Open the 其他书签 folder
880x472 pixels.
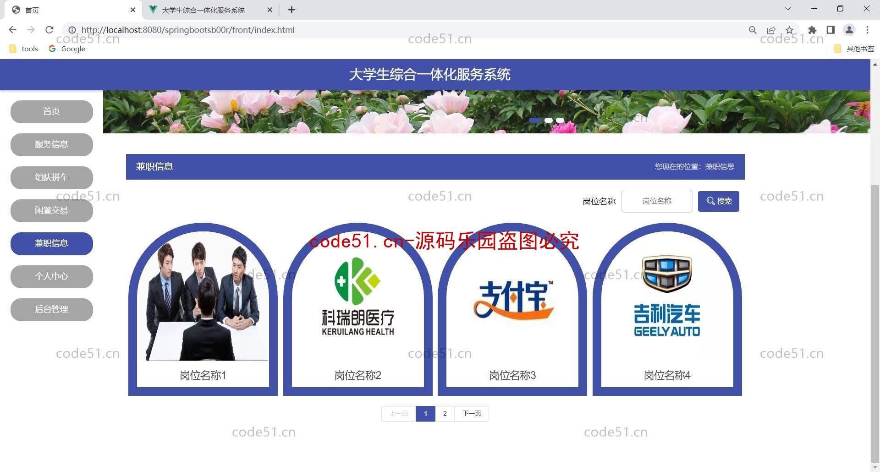854,49
